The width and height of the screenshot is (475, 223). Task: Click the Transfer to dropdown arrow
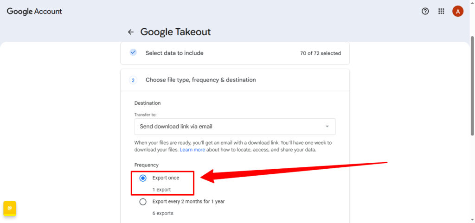pos(327,127)
